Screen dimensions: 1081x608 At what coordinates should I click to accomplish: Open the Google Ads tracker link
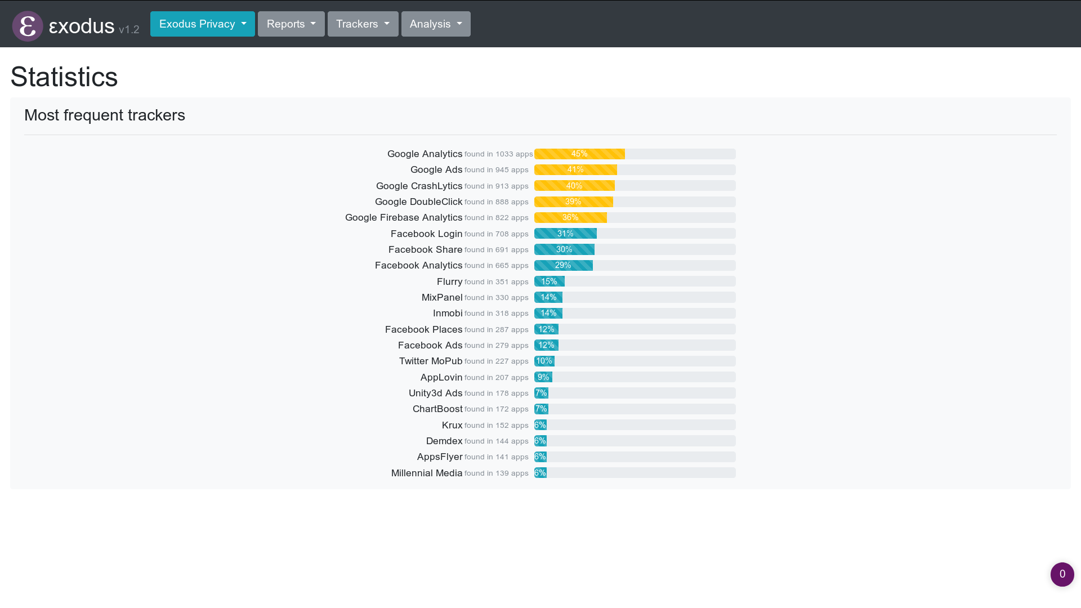(436, 169)
